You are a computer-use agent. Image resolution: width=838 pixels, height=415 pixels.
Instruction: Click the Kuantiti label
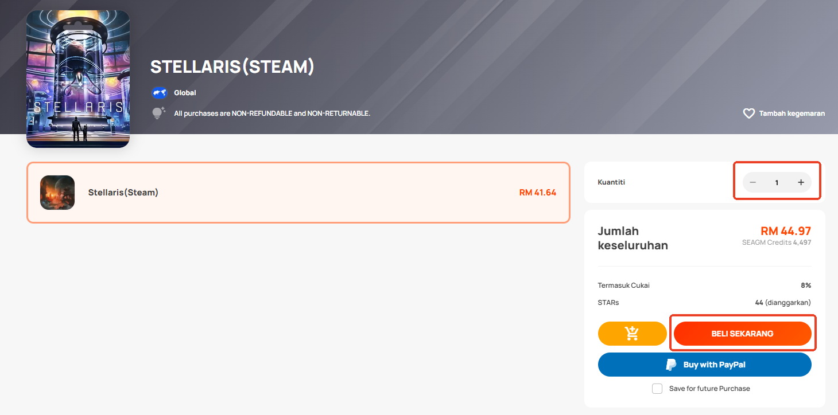[611, 182]
